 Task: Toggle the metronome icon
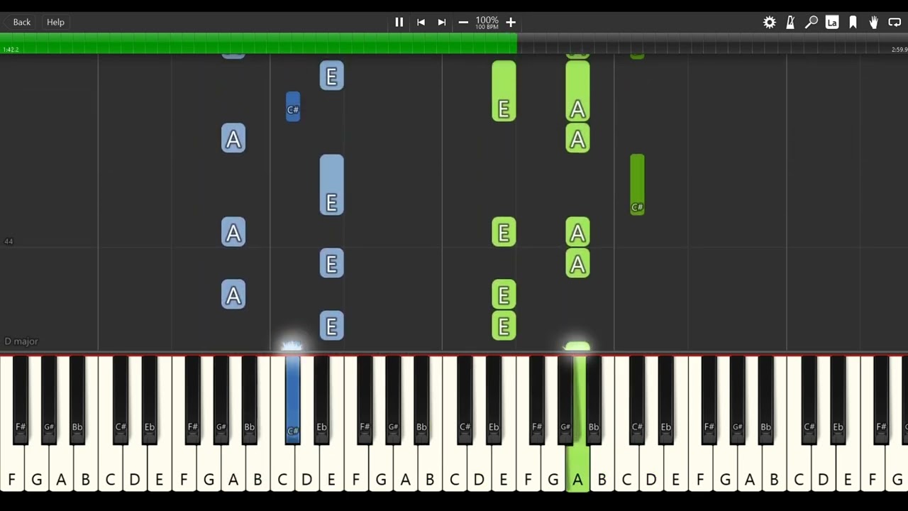pyautogui.click(x=790, y=22)
